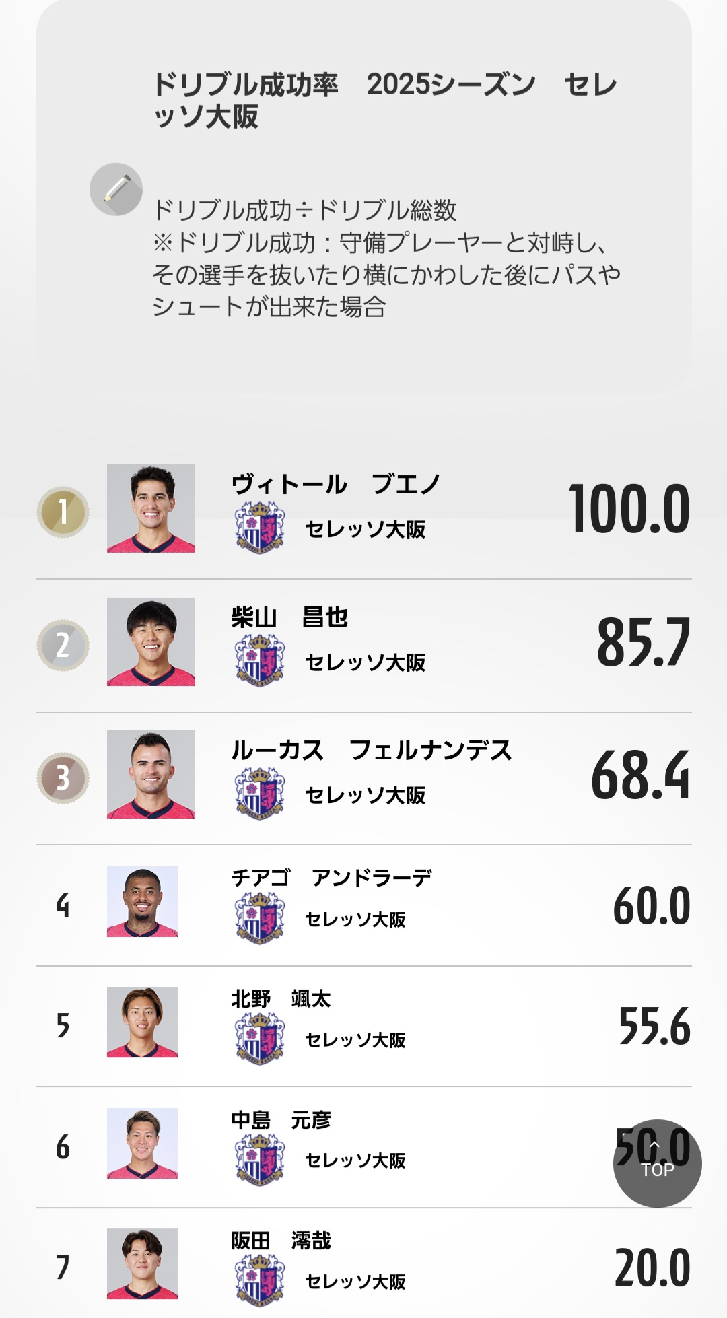This screenshot has height=1318, width=727.
Task: Click Cerezo crest beside ヴィトール ブエノ
Action: tap(260, 528)
